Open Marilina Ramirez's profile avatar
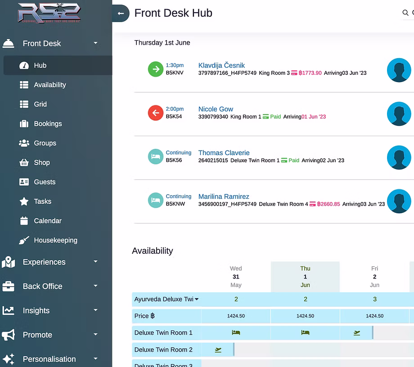Viewport: 414px width, 367px height. [x=399, y=201]
